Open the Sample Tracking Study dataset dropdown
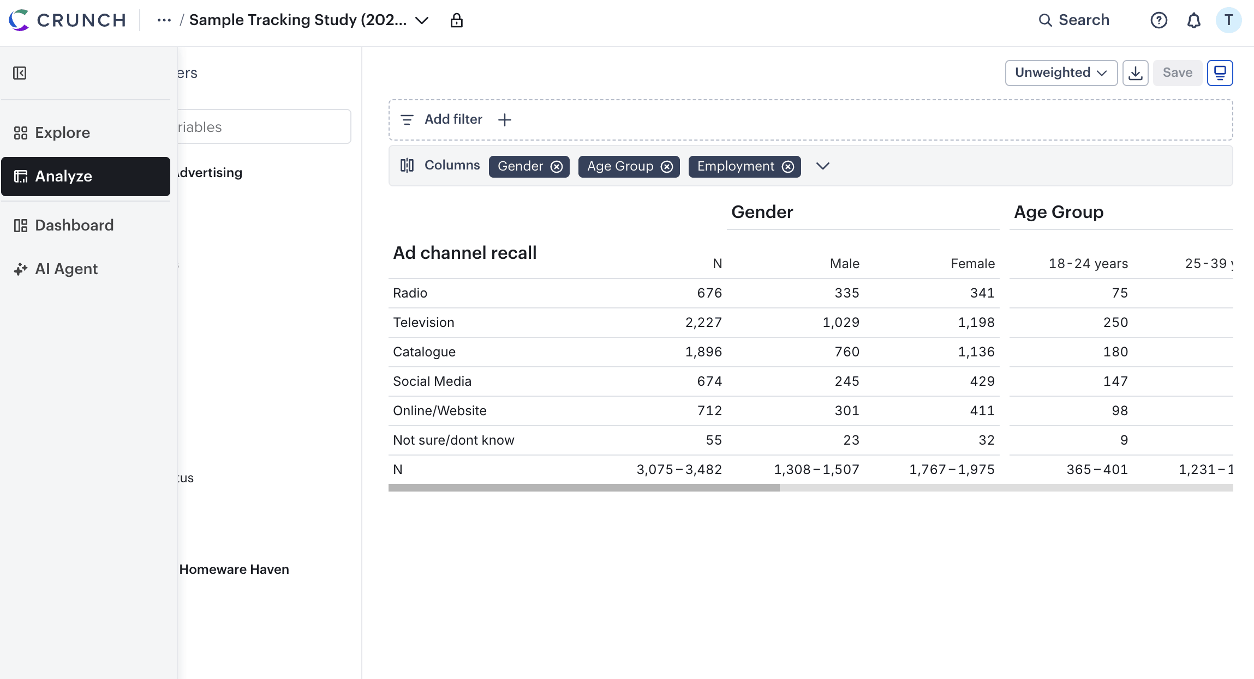This screenshot has width=1254, height=679. [422, 20]
